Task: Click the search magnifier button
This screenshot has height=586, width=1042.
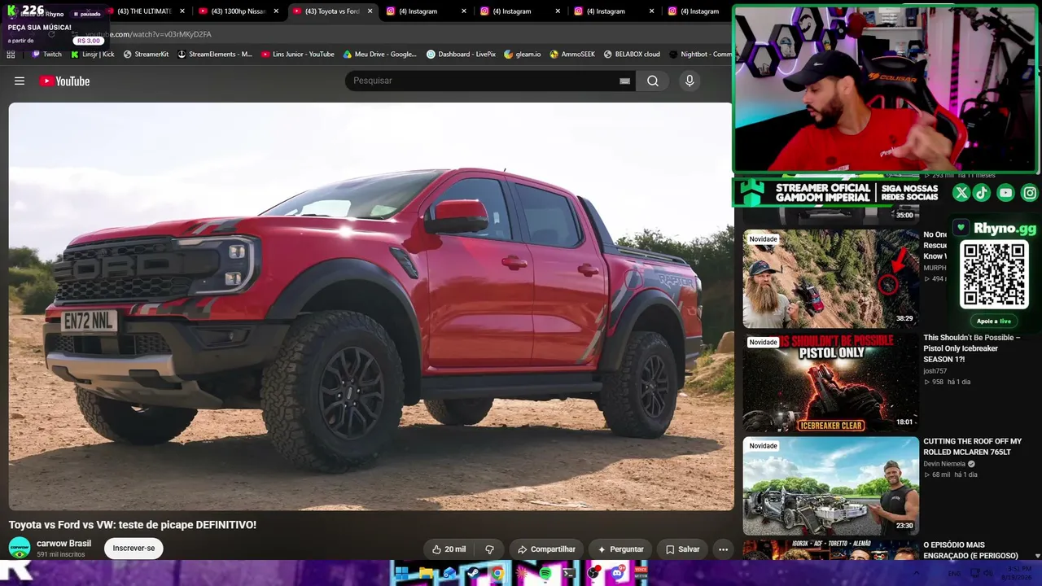Action: pyautogui.click(x=653, y=81)
